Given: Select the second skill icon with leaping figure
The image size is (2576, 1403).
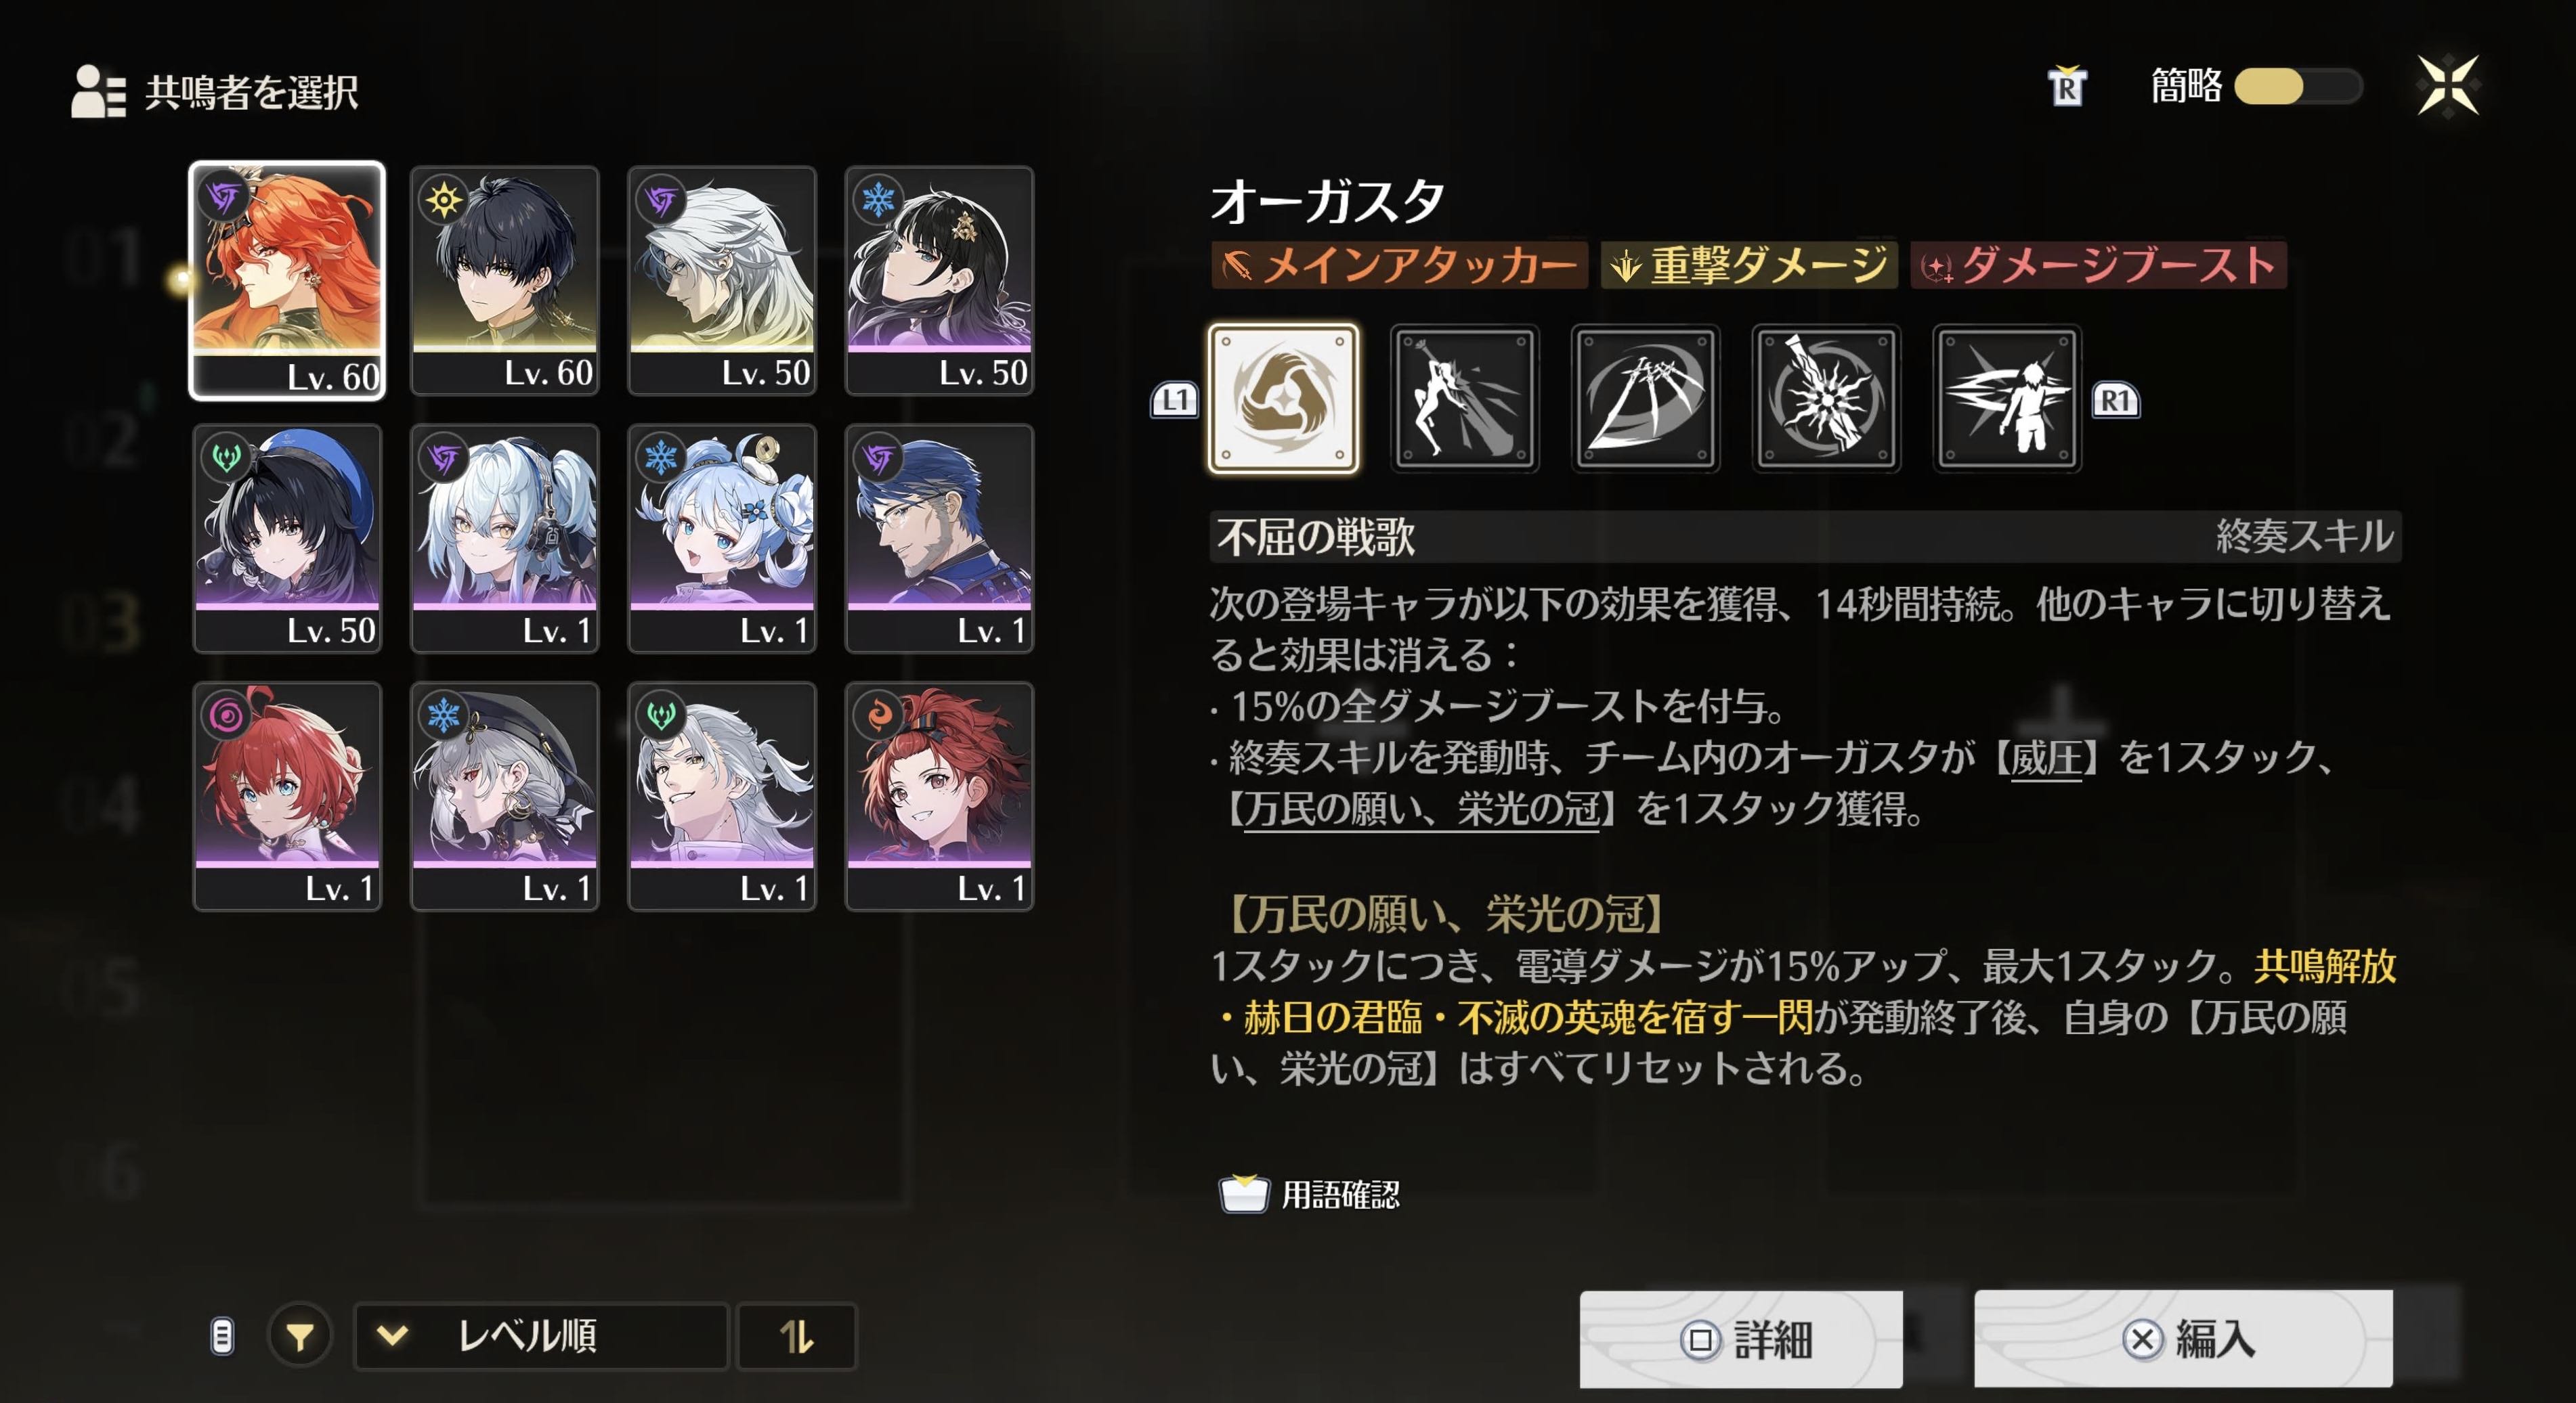Looking at the screenshot, I should (1464, 398).
